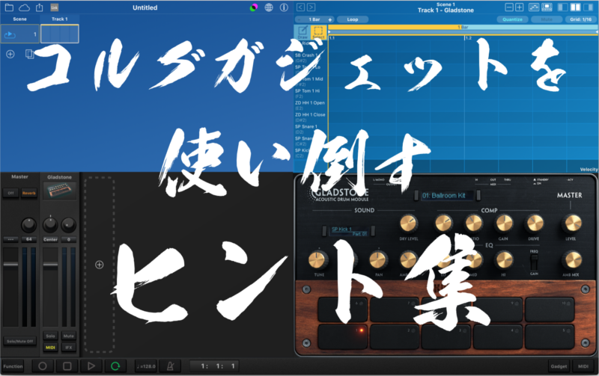Click the record circle button

(x=43, y=366)
